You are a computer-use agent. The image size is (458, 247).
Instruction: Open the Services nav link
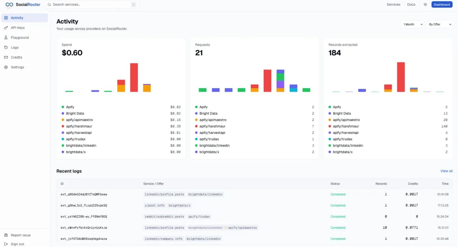click(393, 5)
